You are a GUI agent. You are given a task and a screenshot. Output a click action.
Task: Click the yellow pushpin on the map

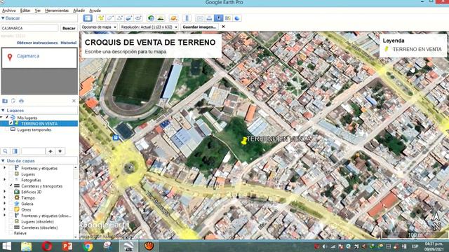[x=244, y=141]
